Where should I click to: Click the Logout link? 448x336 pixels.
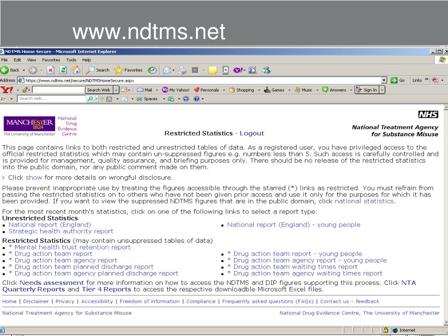click(252, 133)
